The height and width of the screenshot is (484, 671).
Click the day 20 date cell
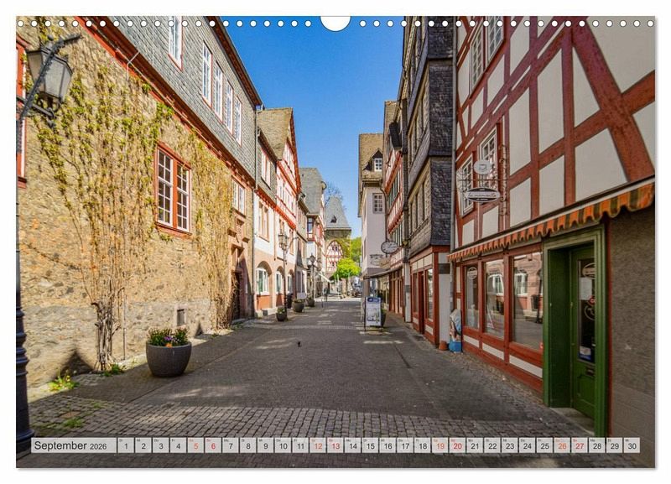[x=457, y=445]
